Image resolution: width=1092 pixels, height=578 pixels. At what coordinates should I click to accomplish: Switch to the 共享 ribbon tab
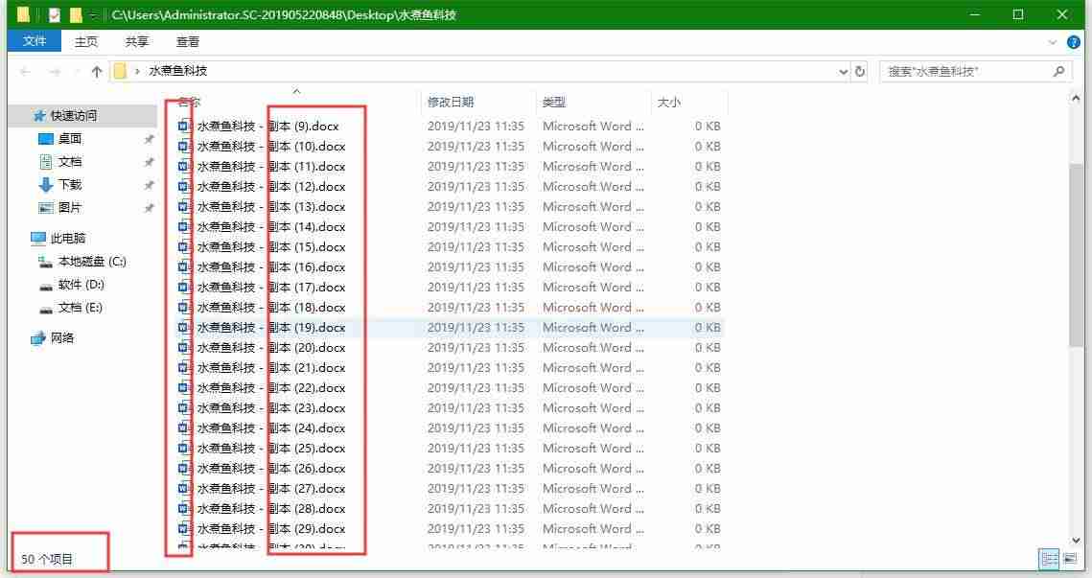[136, 42]
